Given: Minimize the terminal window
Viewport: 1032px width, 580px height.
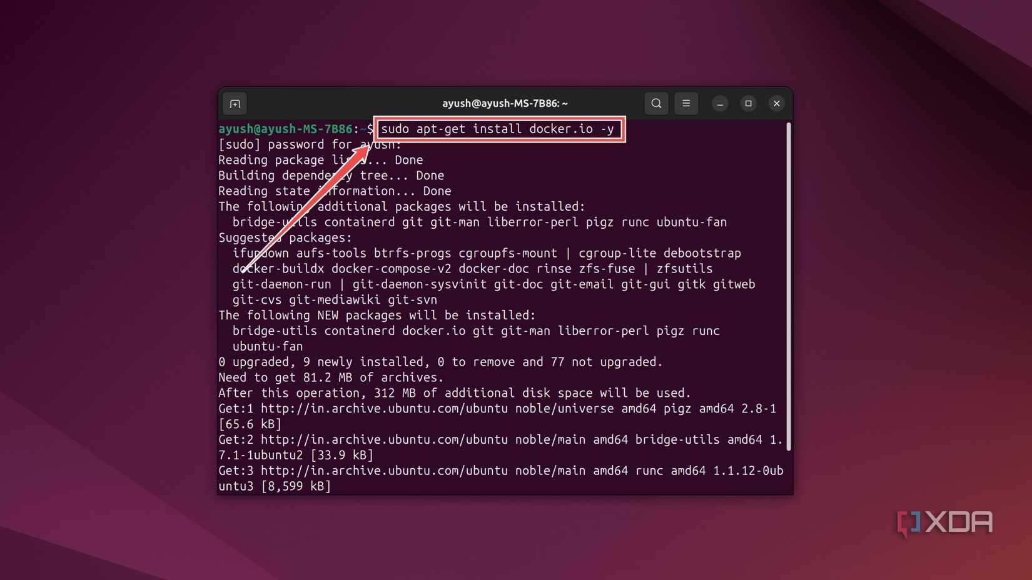Looking at the screenshot, I should [x=720, y=104].
